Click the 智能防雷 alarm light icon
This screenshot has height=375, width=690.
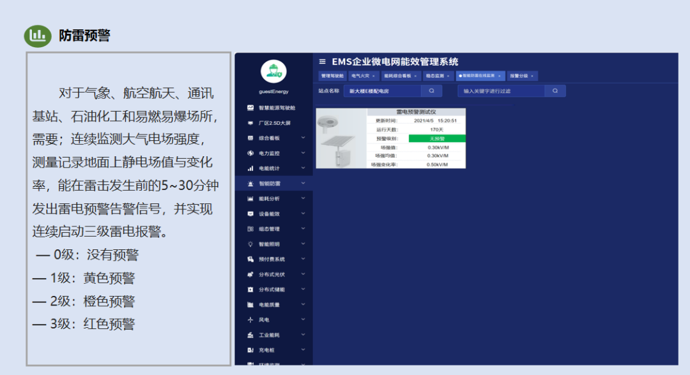tap(250, 184)
